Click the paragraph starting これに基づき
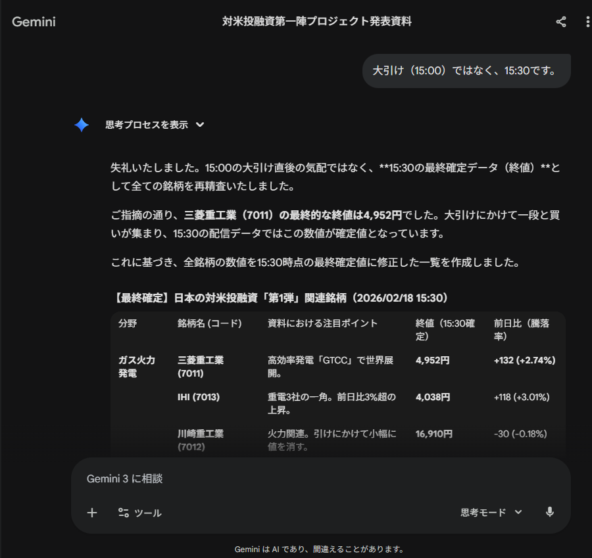Image resolution: width=592 pixels, height=558 pixels. 315,262
